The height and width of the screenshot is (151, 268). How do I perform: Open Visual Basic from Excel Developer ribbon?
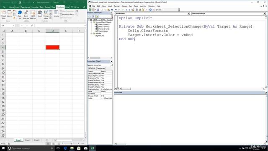pyautogui.click(x=3, y=15)
